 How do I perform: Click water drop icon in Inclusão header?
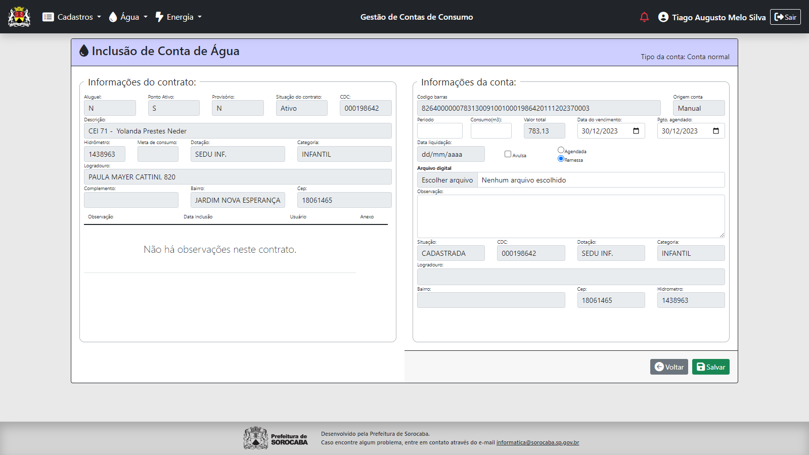(x=84, y=51)
